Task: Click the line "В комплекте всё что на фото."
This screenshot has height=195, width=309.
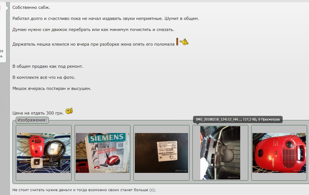Action: pos(44,77)
